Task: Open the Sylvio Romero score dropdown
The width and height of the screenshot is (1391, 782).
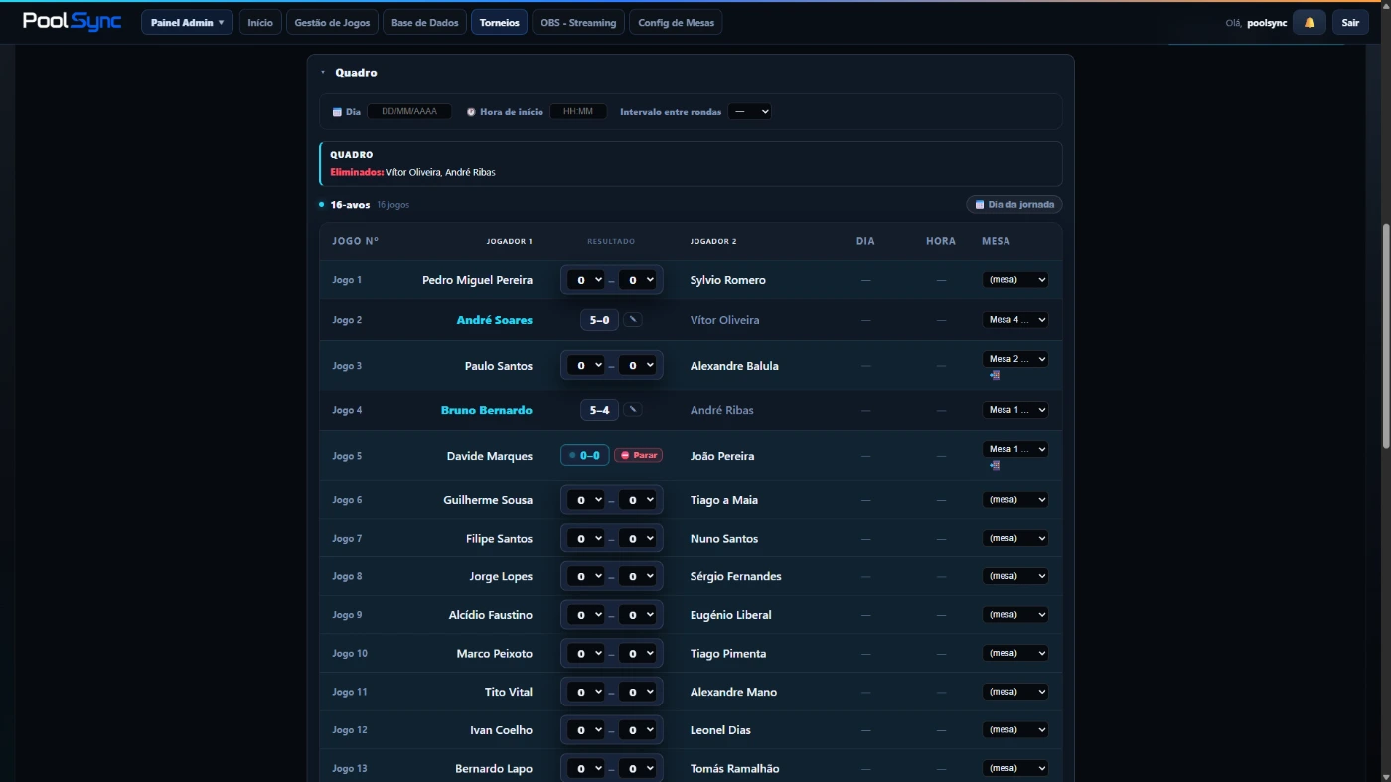Action: (637, 280)
